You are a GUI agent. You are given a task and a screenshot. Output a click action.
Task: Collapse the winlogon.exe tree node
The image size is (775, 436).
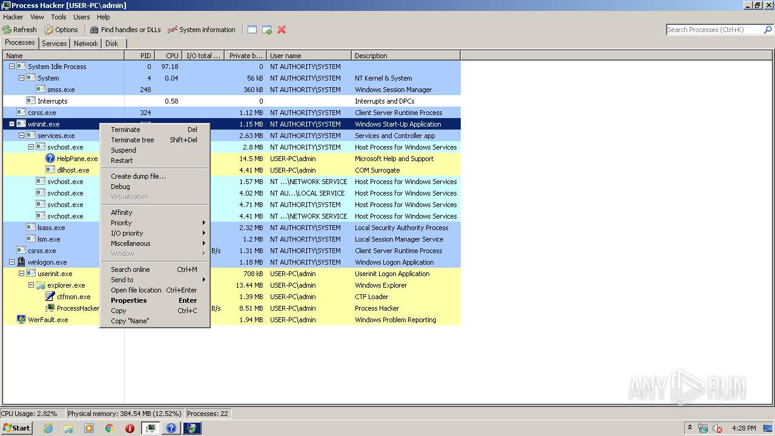tap(12, 262)
